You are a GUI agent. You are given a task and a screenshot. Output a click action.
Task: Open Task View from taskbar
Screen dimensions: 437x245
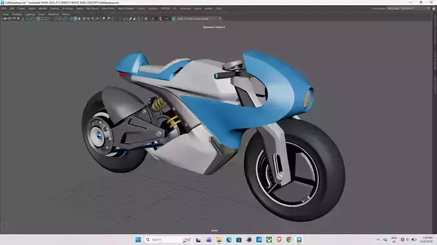198,240
